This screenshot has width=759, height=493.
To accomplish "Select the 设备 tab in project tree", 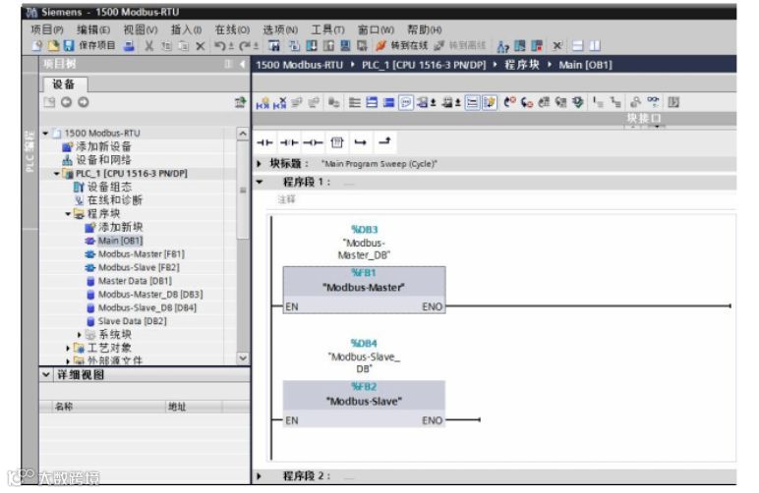I will pos(64,84).
